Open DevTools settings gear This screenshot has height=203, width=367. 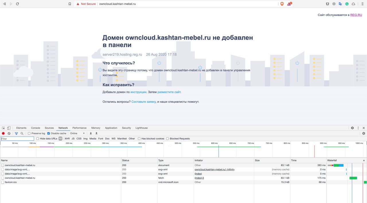point(352,128)
